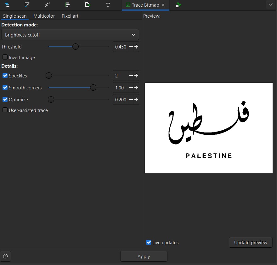
Task: Open the Preferences dialog tab icon
Action: pyautogui.click(x=178, y=5)
